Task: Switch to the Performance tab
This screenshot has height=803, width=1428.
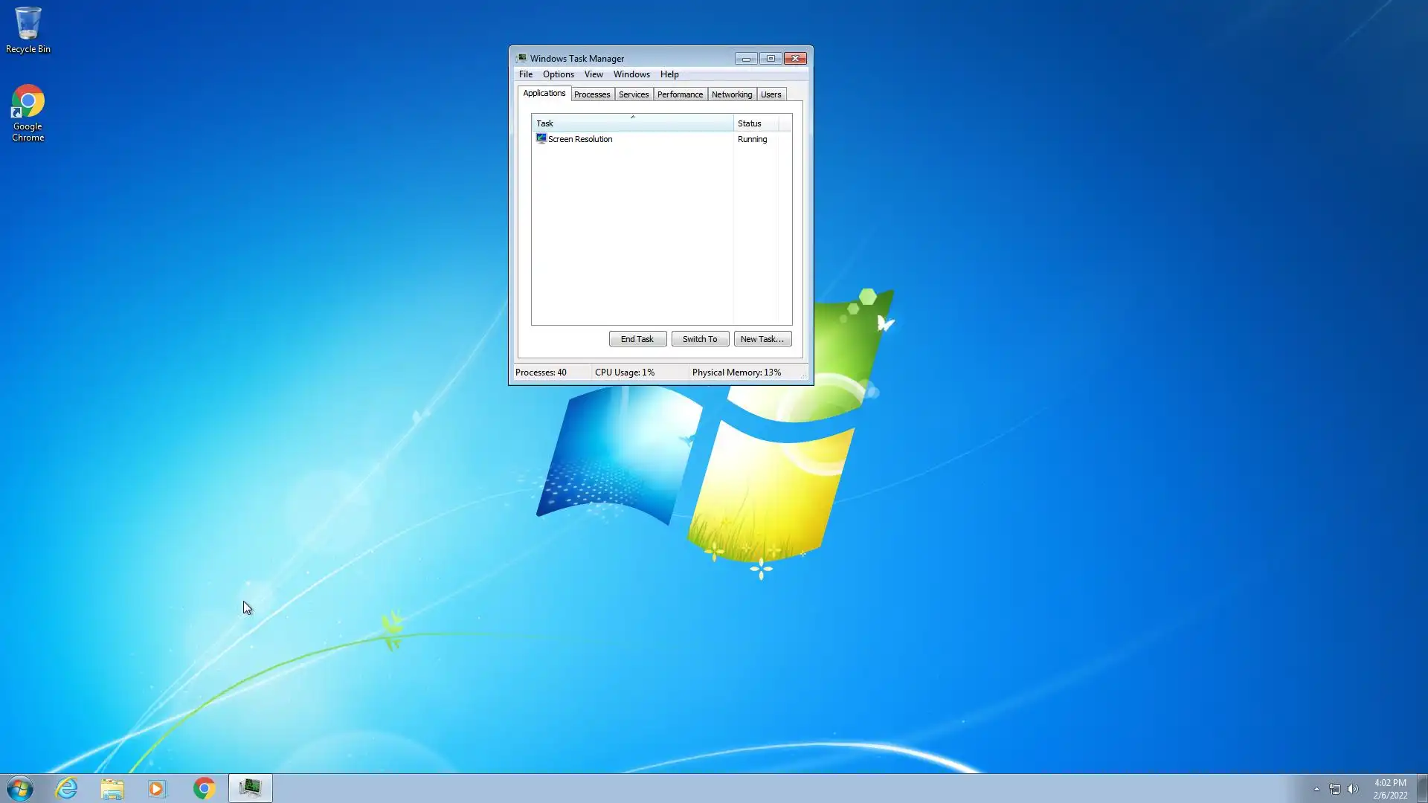Action: pos(680,94)
